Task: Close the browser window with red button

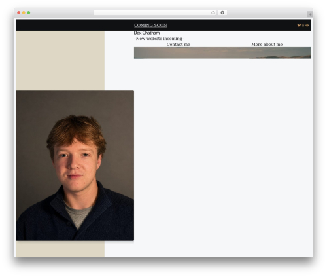Action: (x=19, y=13)
